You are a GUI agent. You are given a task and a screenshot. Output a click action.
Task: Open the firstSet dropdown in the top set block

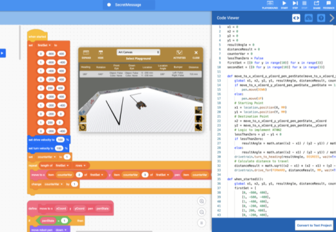44,45
